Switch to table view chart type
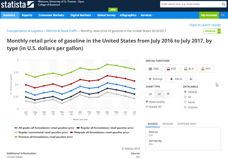The height and width of the screenshot is (159, 228). pyautogui.click(x=168, y=94)
